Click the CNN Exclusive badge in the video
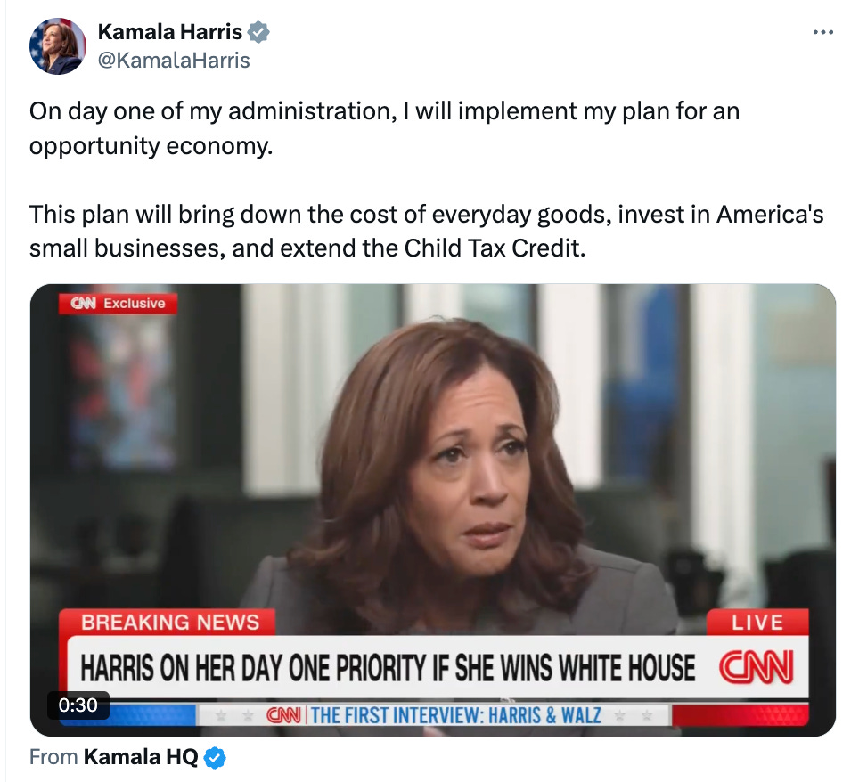Image resolution: width=859 pixels, height=782 pixels. point(118,304)
